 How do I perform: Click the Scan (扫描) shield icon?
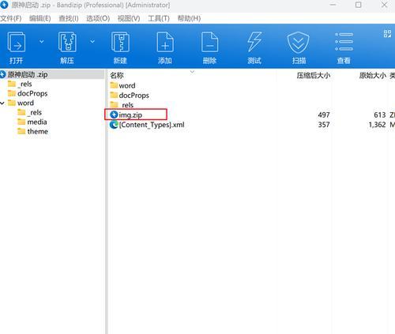coord(298,43)
